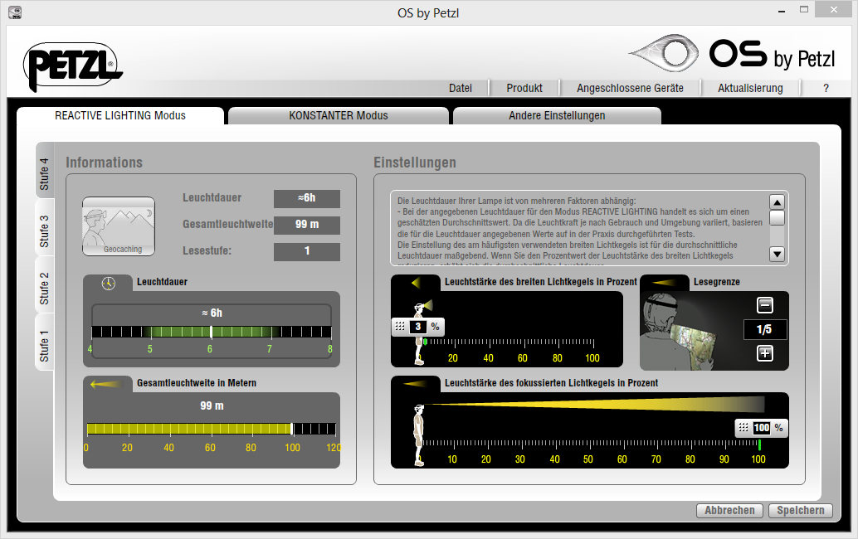The height and width of the screenshot is (539, 858).
Task: Click the focused beam percent field showing 100
Action: click(761, 428)
